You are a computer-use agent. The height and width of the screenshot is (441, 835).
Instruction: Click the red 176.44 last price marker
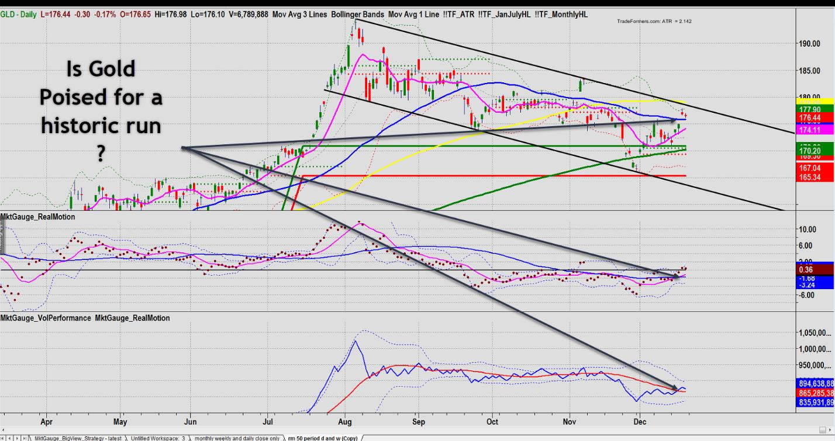coord(815,118)
